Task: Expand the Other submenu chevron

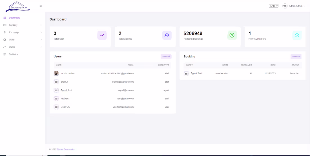Action: 41,40
